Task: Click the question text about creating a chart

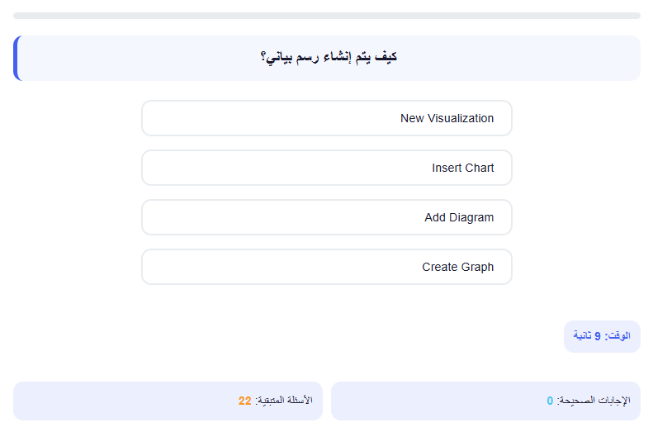Action: (329, 57)
